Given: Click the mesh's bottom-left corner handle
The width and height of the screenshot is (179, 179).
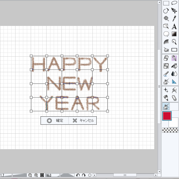Looking at the screenshot, I should click(x=31, y=111).
